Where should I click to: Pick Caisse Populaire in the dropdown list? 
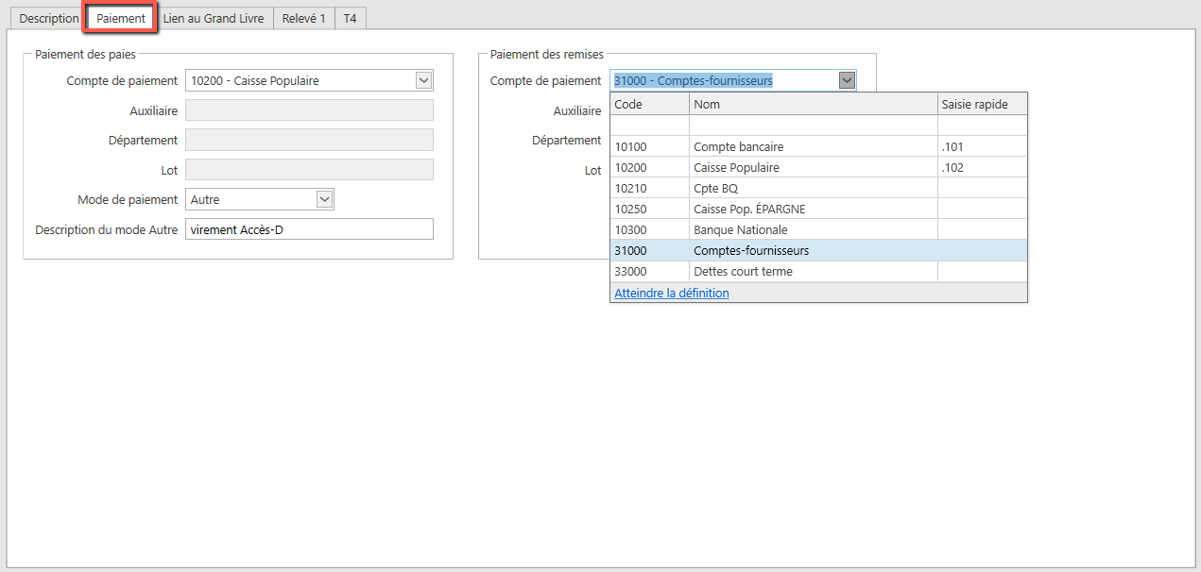(x=818, y=167)
